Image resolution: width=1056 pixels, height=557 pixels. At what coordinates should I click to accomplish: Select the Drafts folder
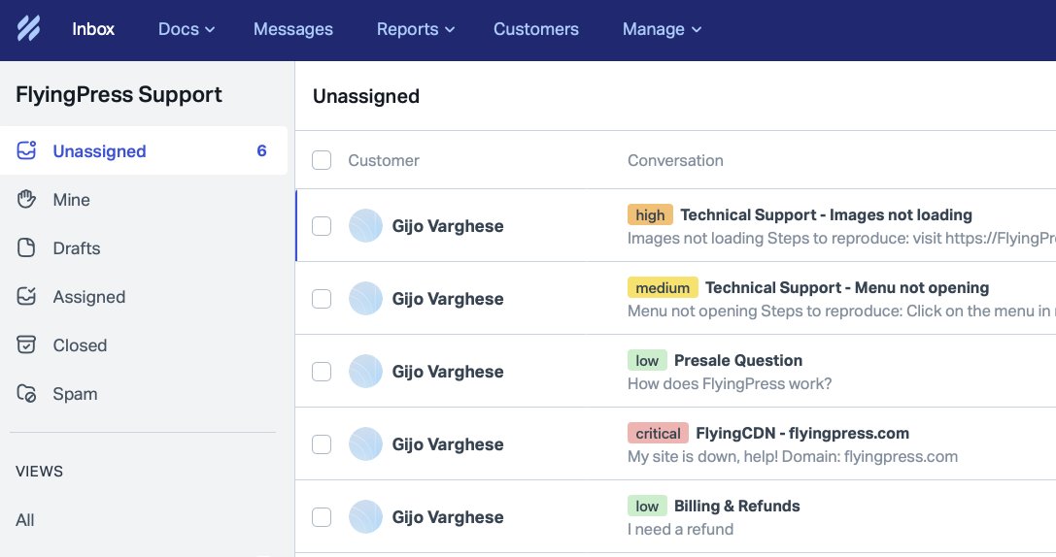[144, 248]
